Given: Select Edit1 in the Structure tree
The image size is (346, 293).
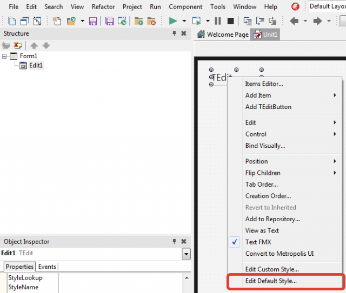Looking at the screenshot, I should coord(36,66).
